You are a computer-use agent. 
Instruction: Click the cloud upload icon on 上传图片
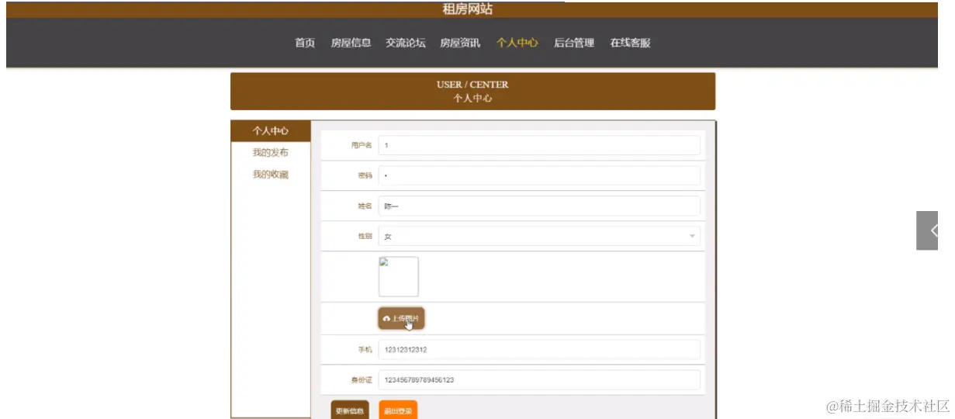[386, 319]
